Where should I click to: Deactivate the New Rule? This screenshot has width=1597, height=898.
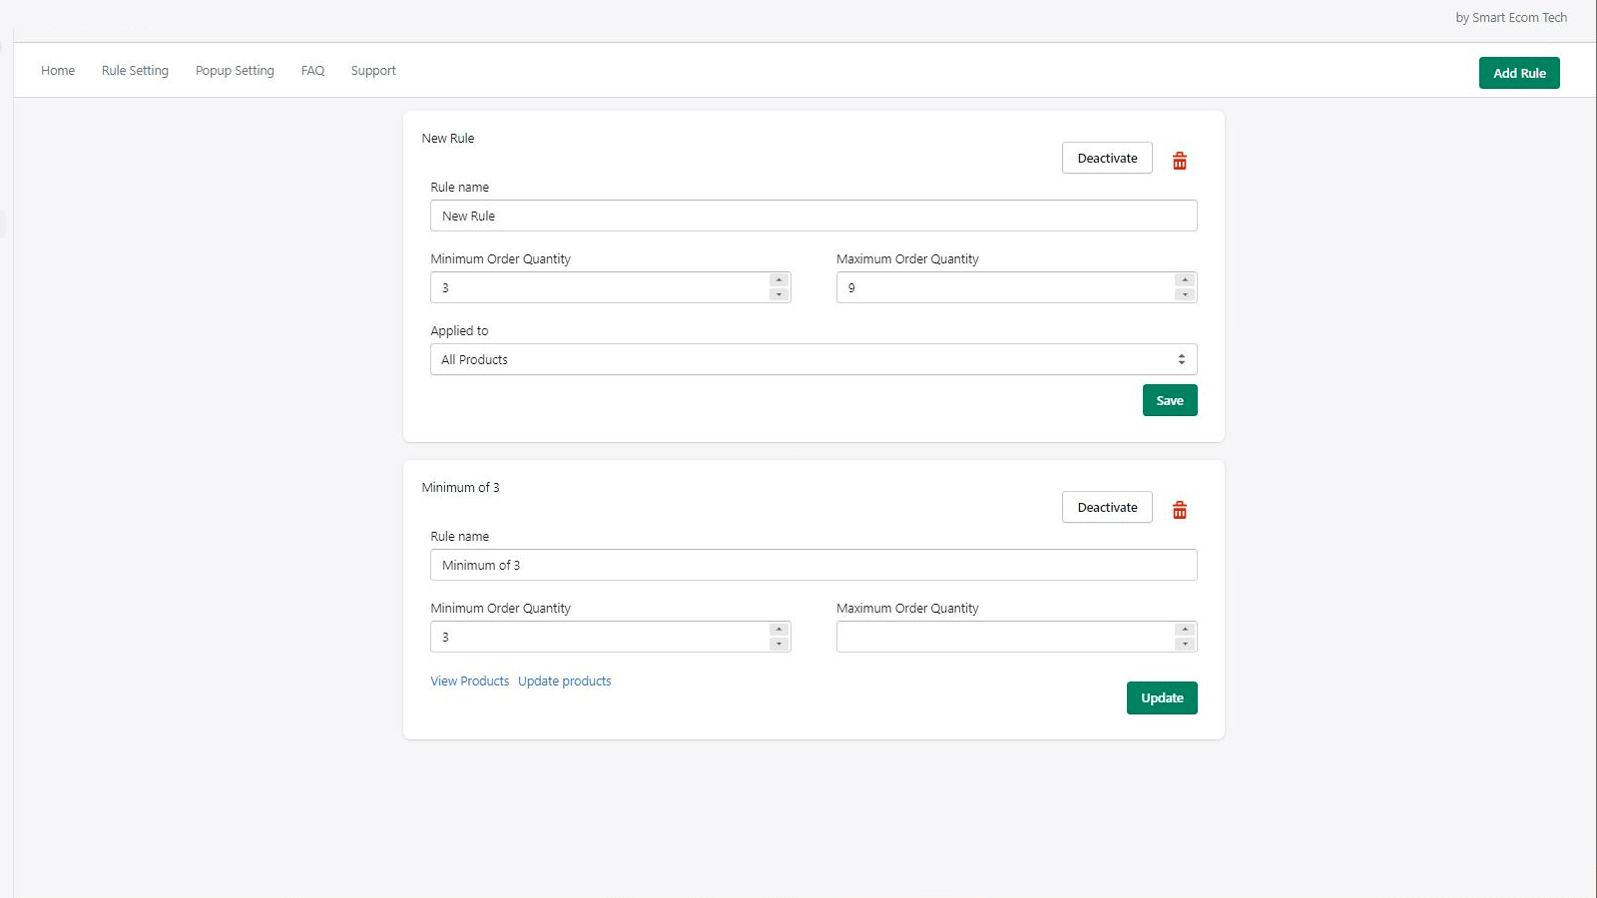pyautogui.click(x=1107, y=158)
